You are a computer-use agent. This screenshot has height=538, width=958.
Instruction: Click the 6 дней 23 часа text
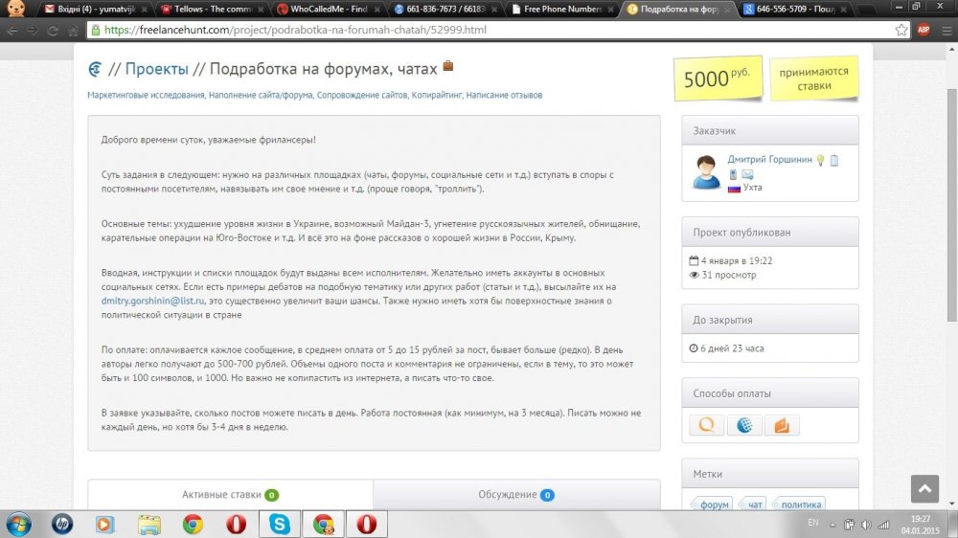tap(732, 348)
